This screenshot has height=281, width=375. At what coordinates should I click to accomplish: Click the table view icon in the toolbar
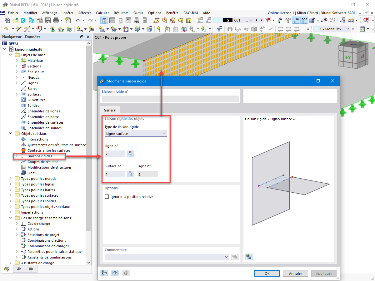click(112, 20)
